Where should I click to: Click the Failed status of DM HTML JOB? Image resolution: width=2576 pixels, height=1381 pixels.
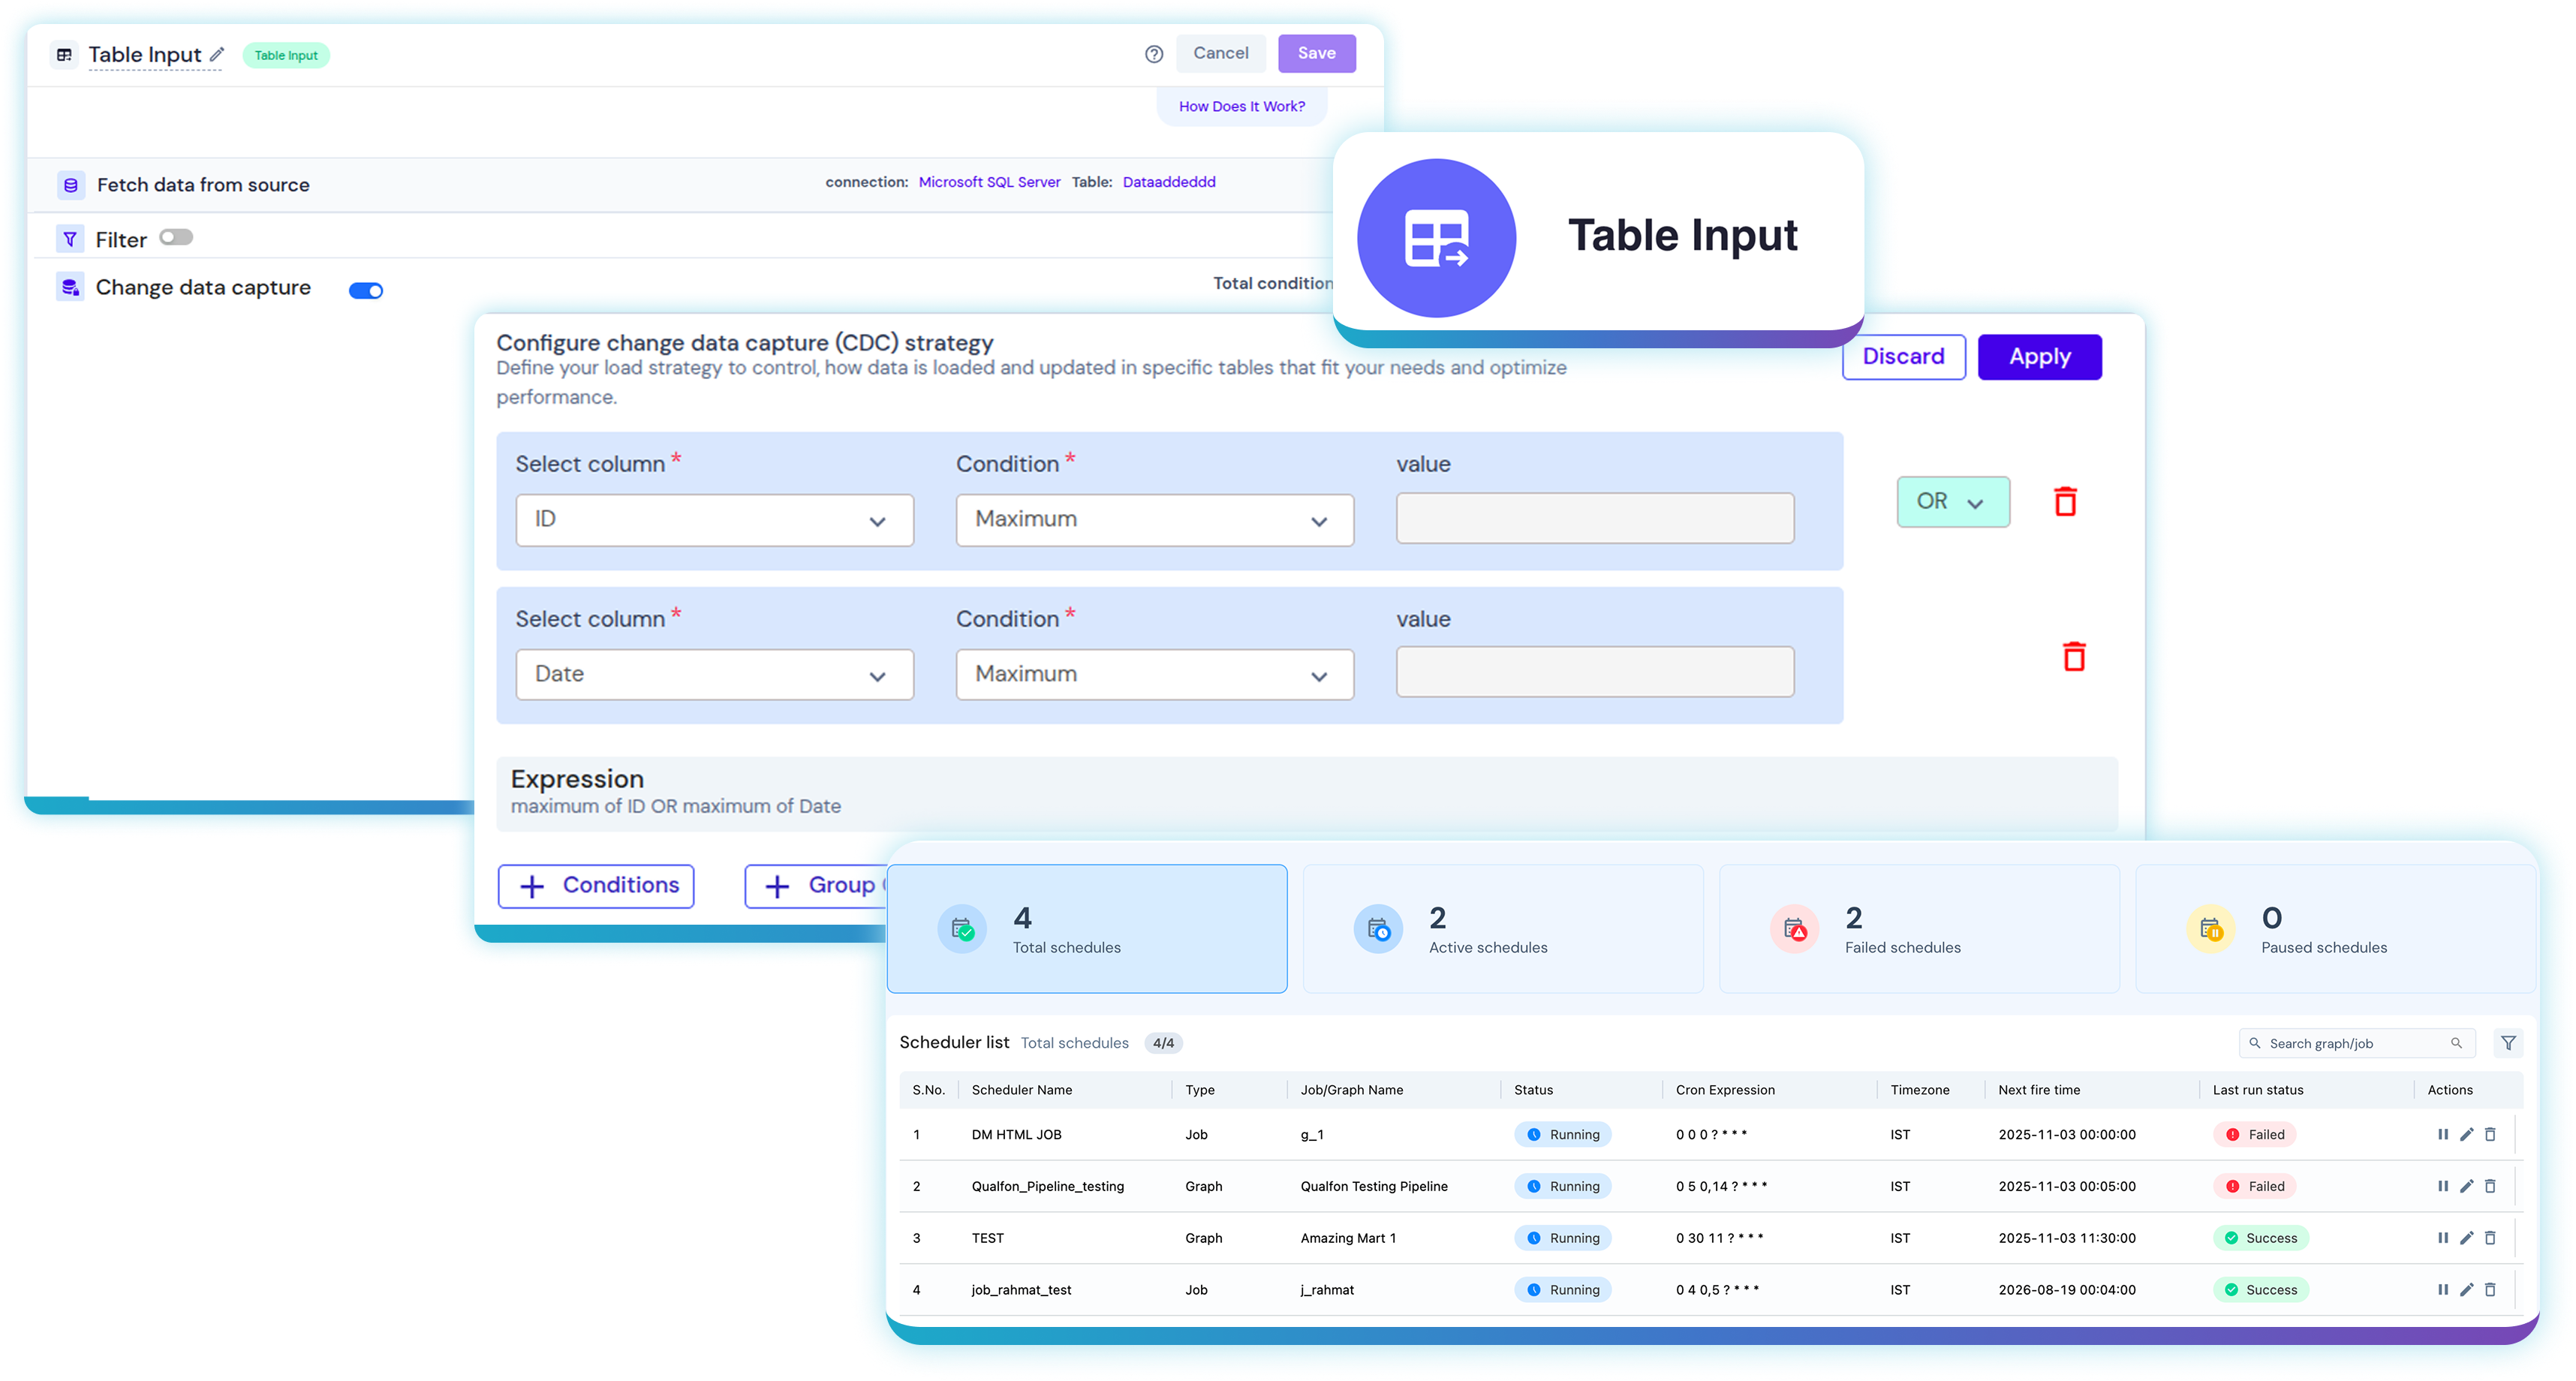click(2254, 1134)
